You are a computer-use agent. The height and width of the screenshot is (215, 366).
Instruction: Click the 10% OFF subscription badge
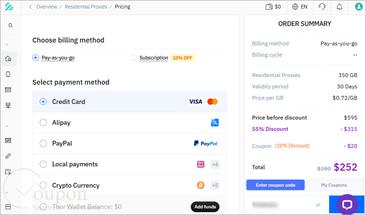pyautogui.click(x=183, y=58)
